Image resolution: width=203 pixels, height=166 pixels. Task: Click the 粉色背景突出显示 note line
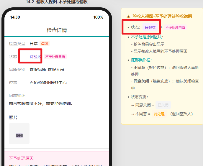tap(148, 44)
